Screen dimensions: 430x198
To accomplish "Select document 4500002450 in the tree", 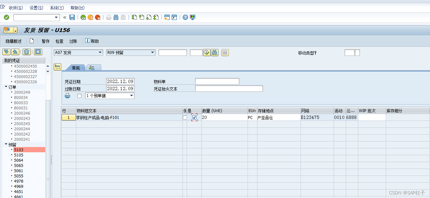I will click(x=25, y=66).
